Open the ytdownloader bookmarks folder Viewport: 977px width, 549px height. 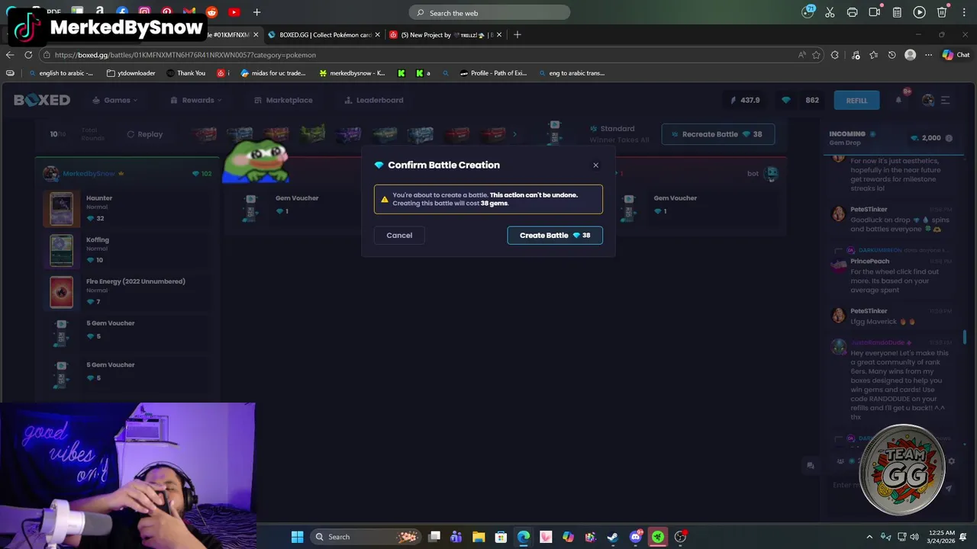(x=131, y=73)
